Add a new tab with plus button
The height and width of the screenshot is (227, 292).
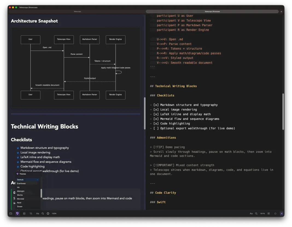pyautogui.click(x=281, y=12)
